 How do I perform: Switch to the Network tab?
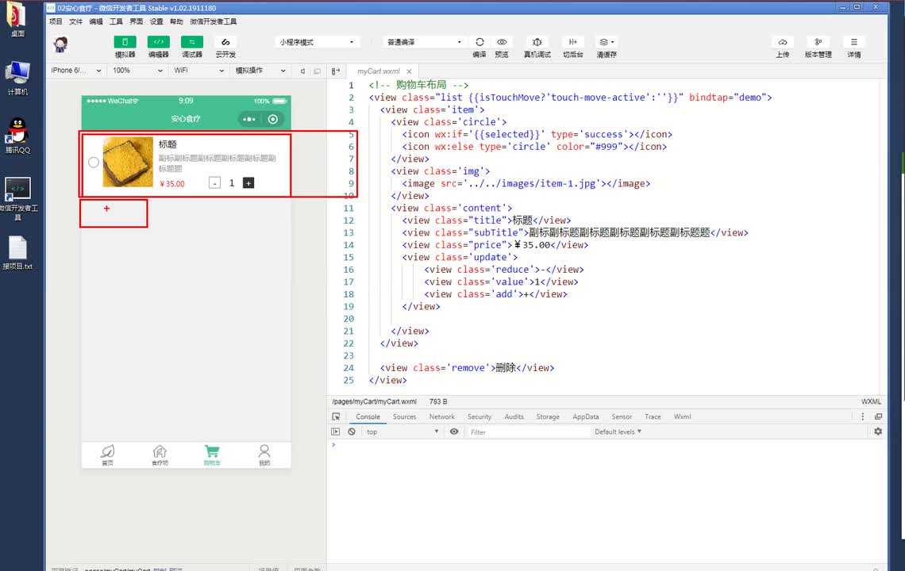pos(441,416)
